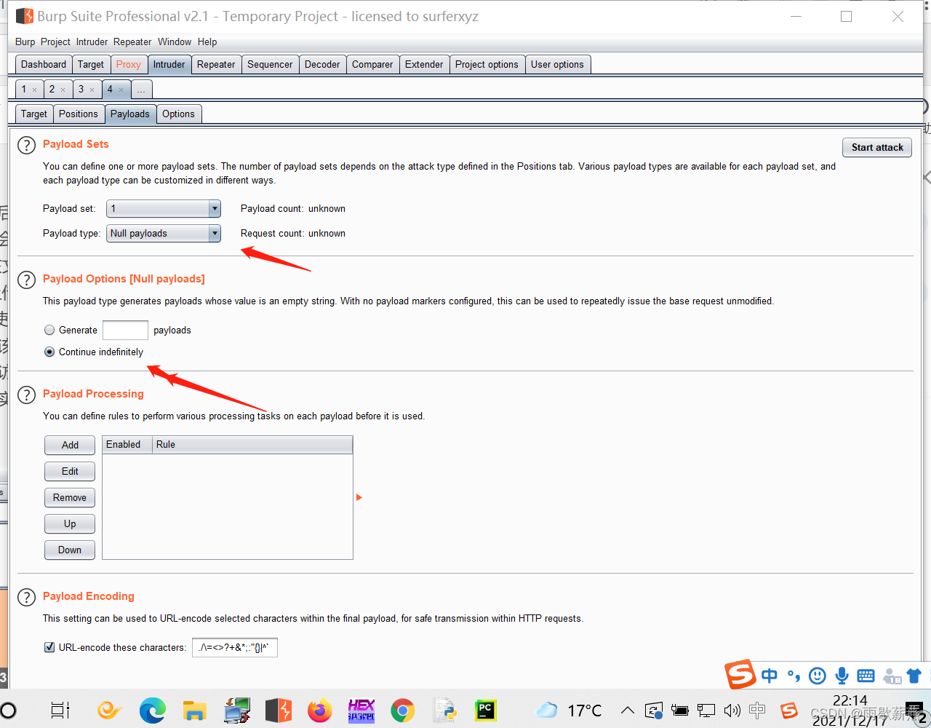Open the Python file taskbar icon
931x728 pixels.
(444, 710)
